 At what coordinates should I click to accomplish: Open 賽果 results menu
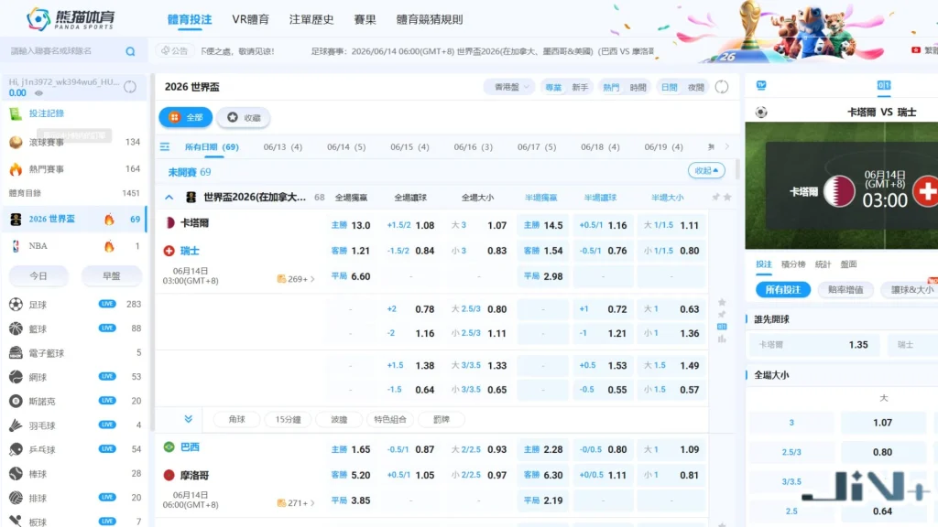tap(365, 20)
